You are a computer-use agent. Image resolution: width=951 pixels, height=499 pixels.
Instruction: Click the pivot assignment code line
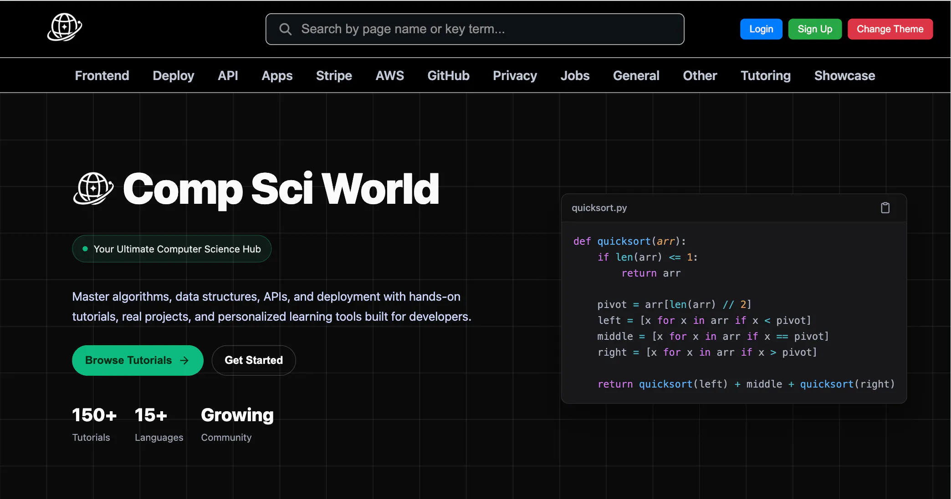674,304
